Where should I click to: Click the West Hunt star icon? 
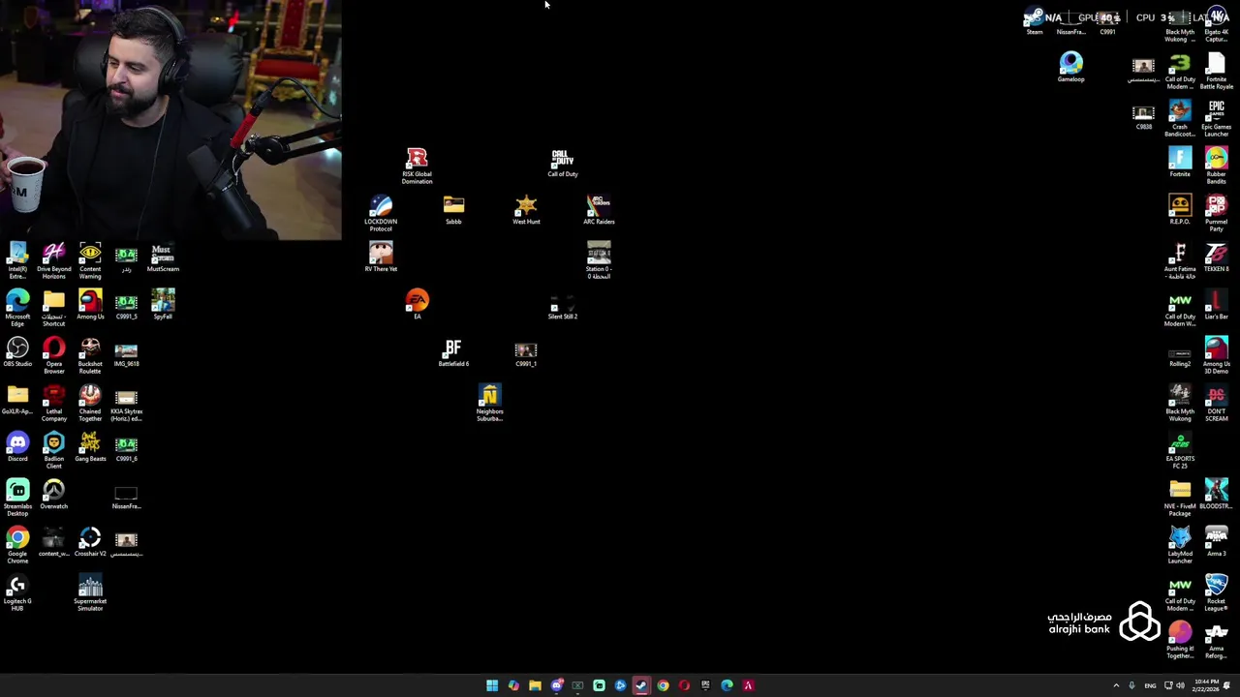tap(526, 210)
